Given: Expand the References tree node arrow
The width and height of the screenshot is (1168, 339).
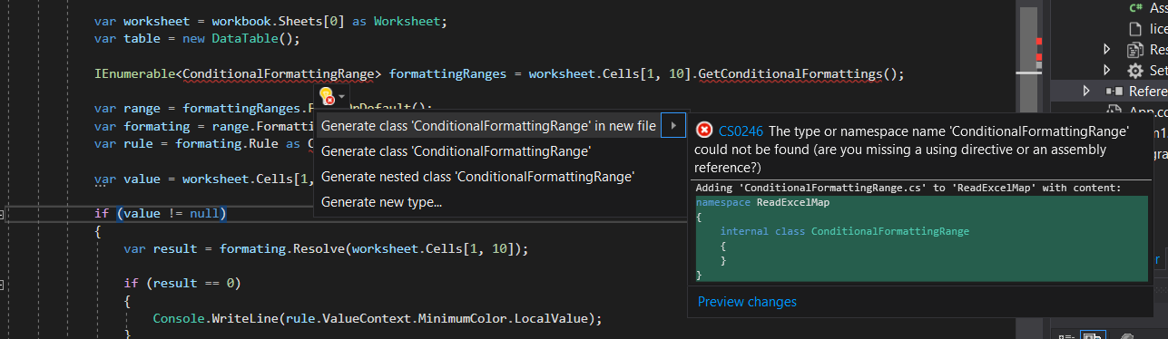Looking at the screenshot, I should (x=1087, y=92).
